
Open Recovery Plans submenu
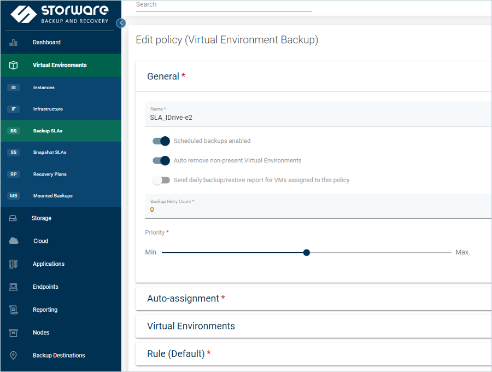coord(50,174)
